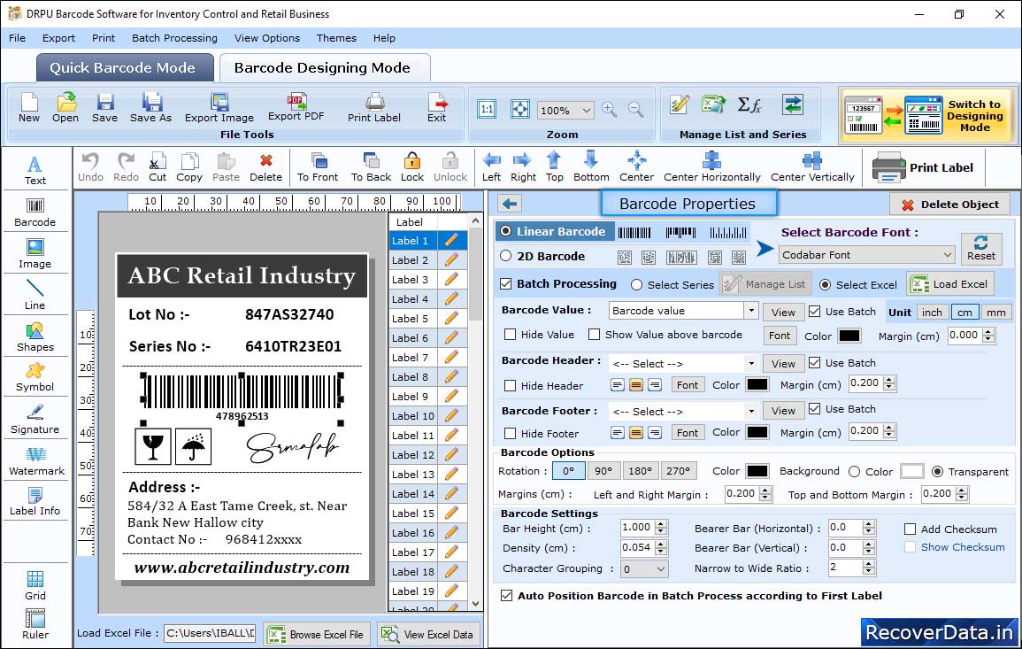Click the Delete Object button
Screen dimensions: 1022x649
click(949, 205)
